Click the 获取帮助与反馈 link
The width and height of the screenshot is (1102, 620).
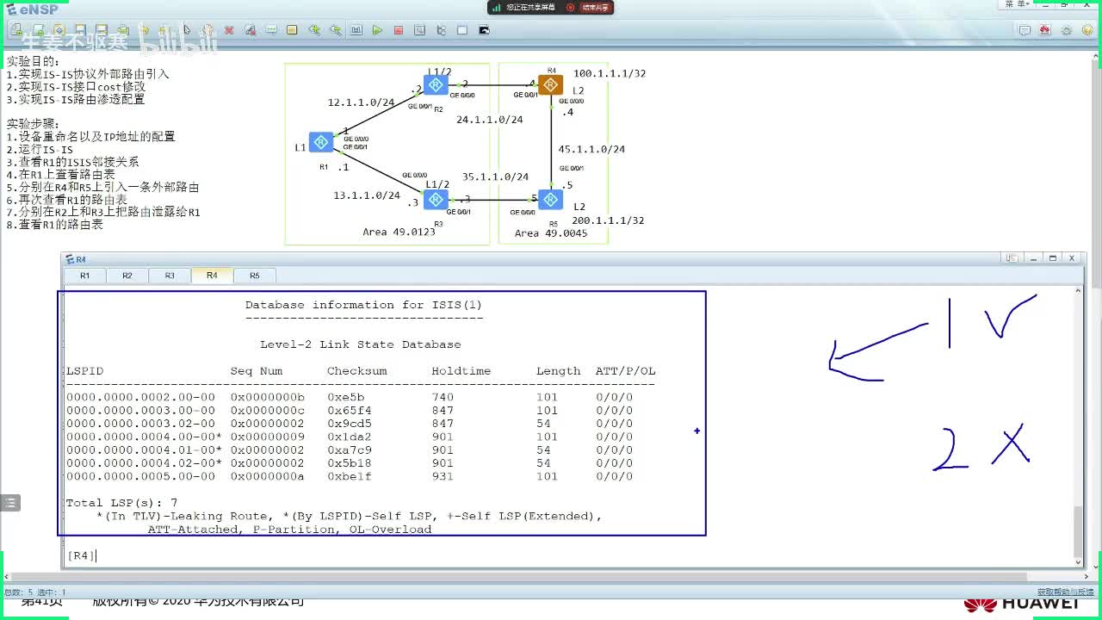click(1068, 592)
